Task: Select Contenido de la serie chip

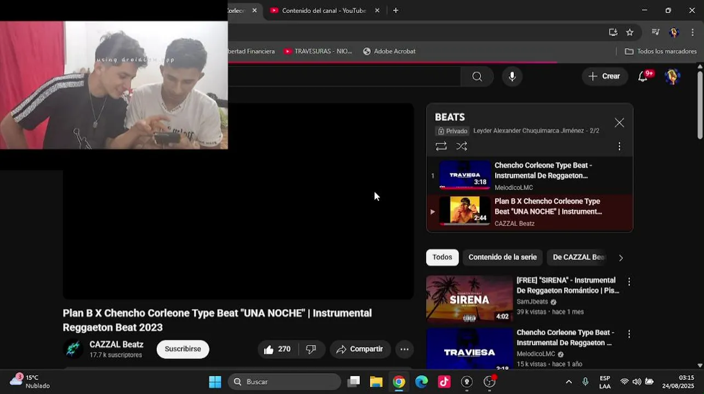Action: click(502, 257)
